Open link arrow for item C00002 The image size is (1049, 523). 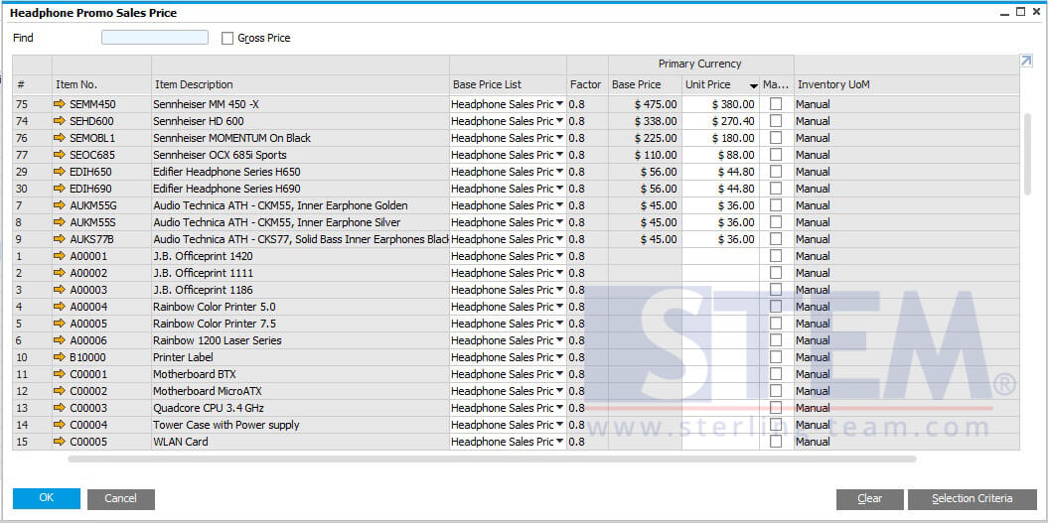pos(60,391)
